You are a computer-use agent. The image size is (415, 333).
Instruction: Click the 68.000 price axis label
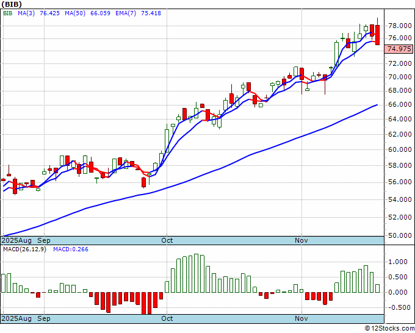(x=400, y=90)
